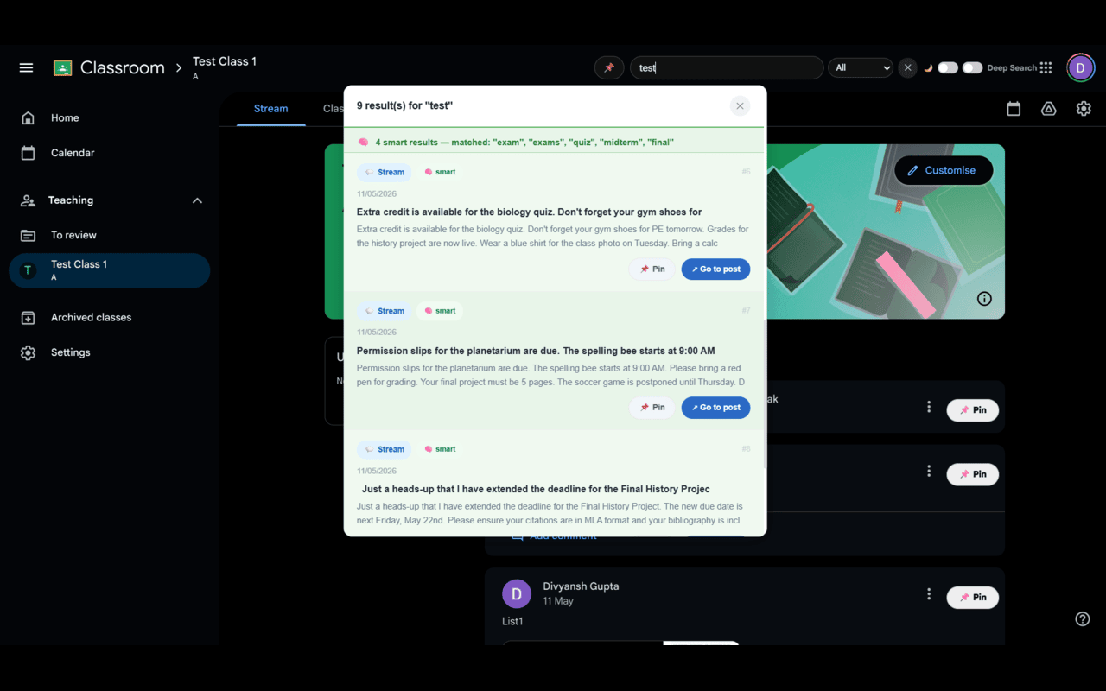This screenshot has height=691, width=1106.
Task: Close the search results panel
Action: [x=740, y=105]
